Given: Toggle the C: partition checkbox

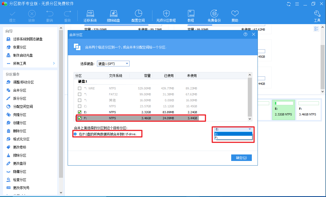Looking at the screenshot, I should click(x=80, y=106).
